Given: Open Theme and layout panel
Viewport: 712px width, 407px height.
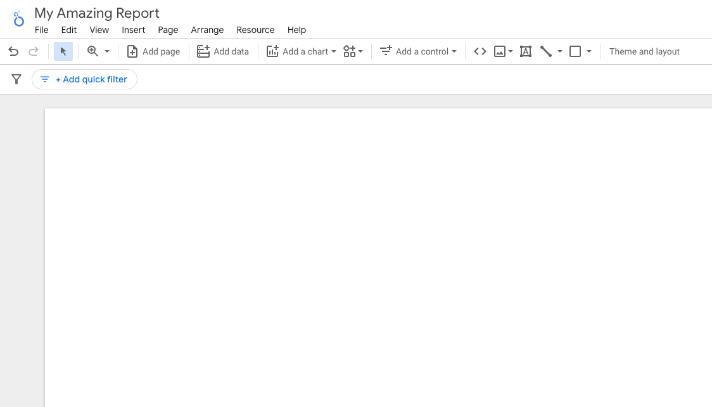Looking at the screenshot, I should coord(644,51).
